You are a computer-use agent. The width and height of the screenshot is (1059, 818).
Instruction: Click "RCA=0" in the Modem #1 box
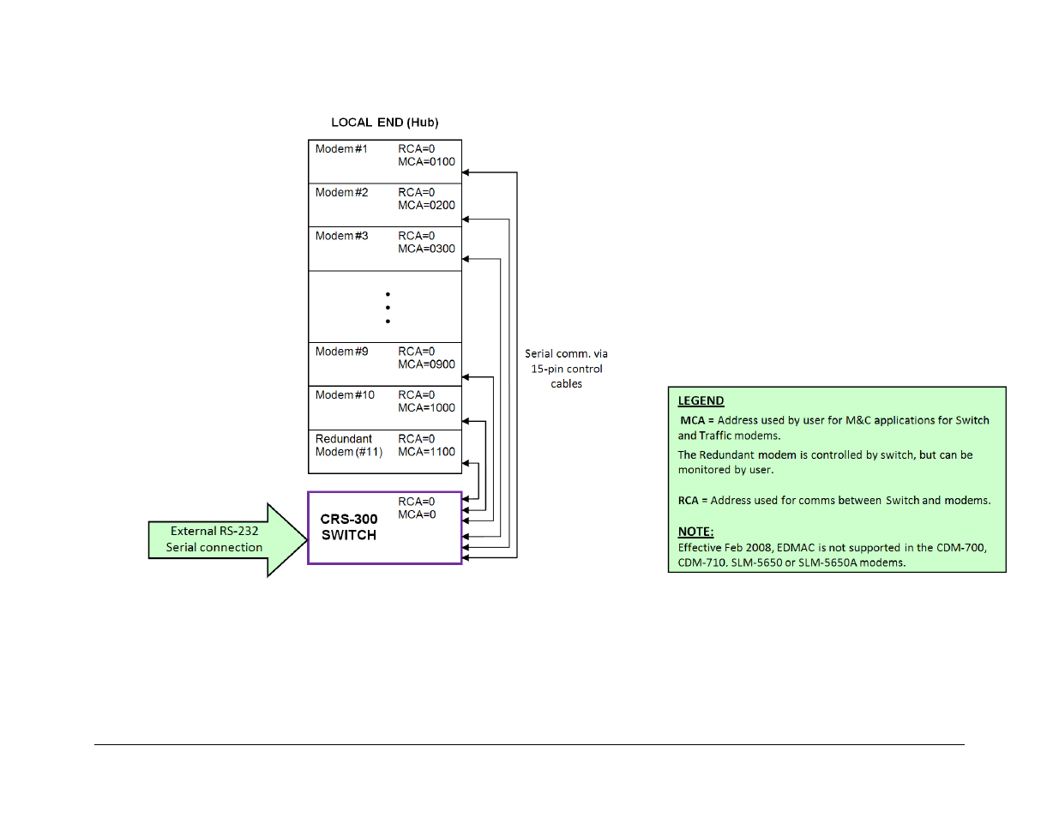click(416, 149)
